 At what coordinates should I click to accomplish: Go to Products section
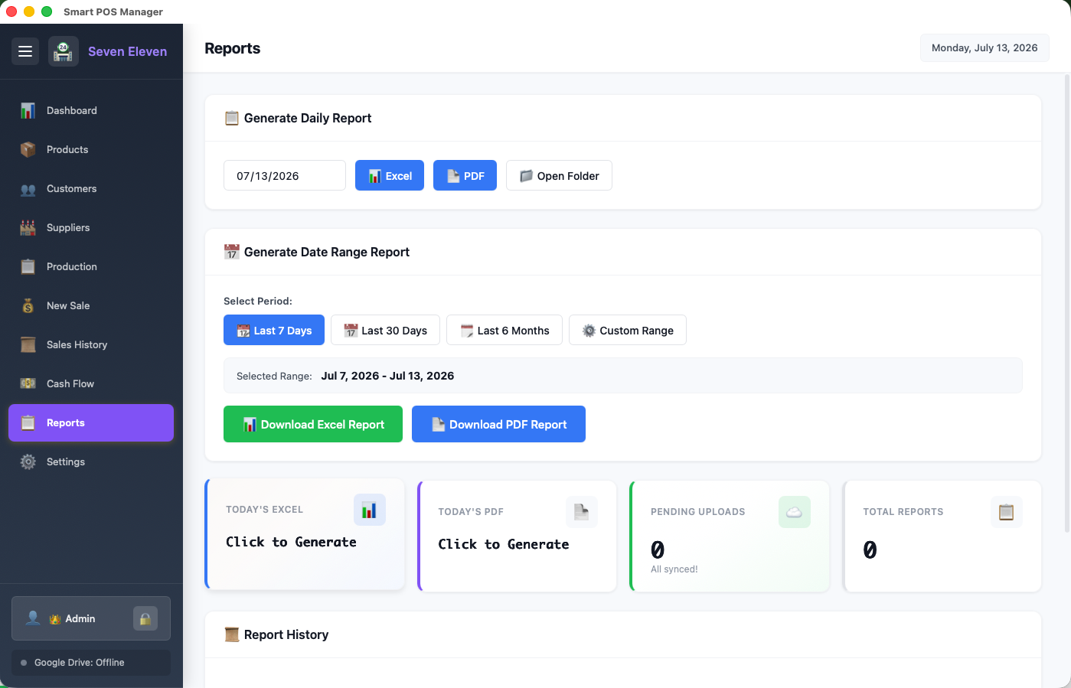click(x=91, y=149)
